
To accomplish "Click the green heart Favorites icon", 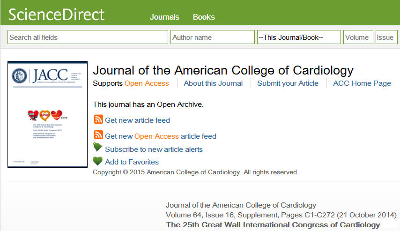I will tap(98, 161).
